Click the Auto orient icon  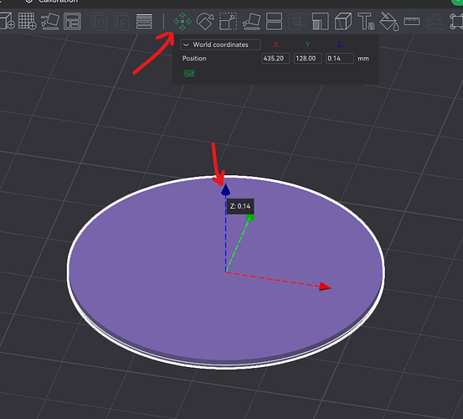(x=50, y=21)
